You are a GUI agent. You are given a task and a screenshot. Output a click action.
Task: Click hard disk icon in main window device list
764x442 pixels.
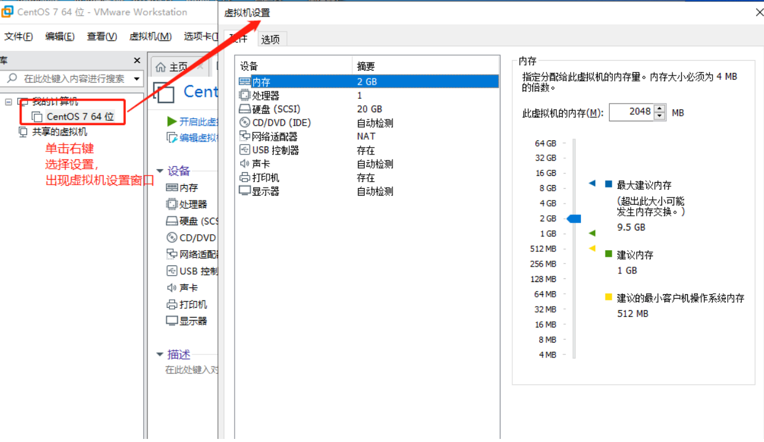click(172, 221)
